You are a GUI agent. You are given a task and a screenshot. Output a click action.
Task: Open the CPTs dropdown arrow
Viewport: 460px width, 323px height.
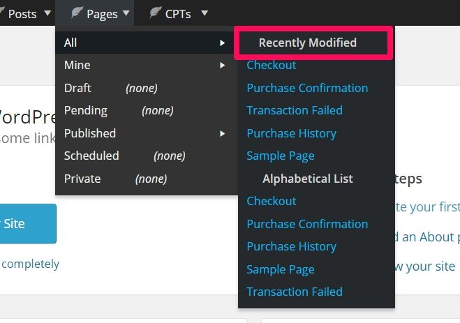click(204, 13)
